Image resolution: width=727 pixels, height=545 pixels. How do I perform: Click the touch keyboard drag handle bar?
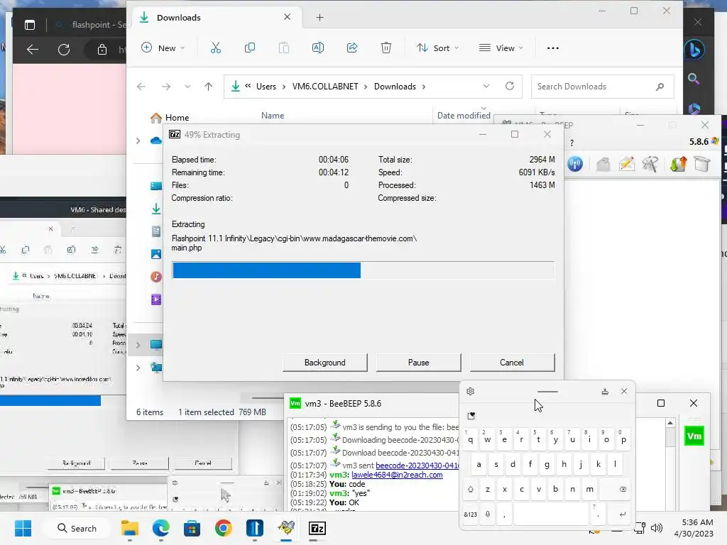pos(547,392)
